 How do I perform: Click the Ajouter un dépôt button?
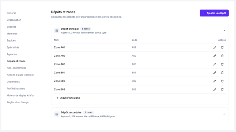(214, 13)
